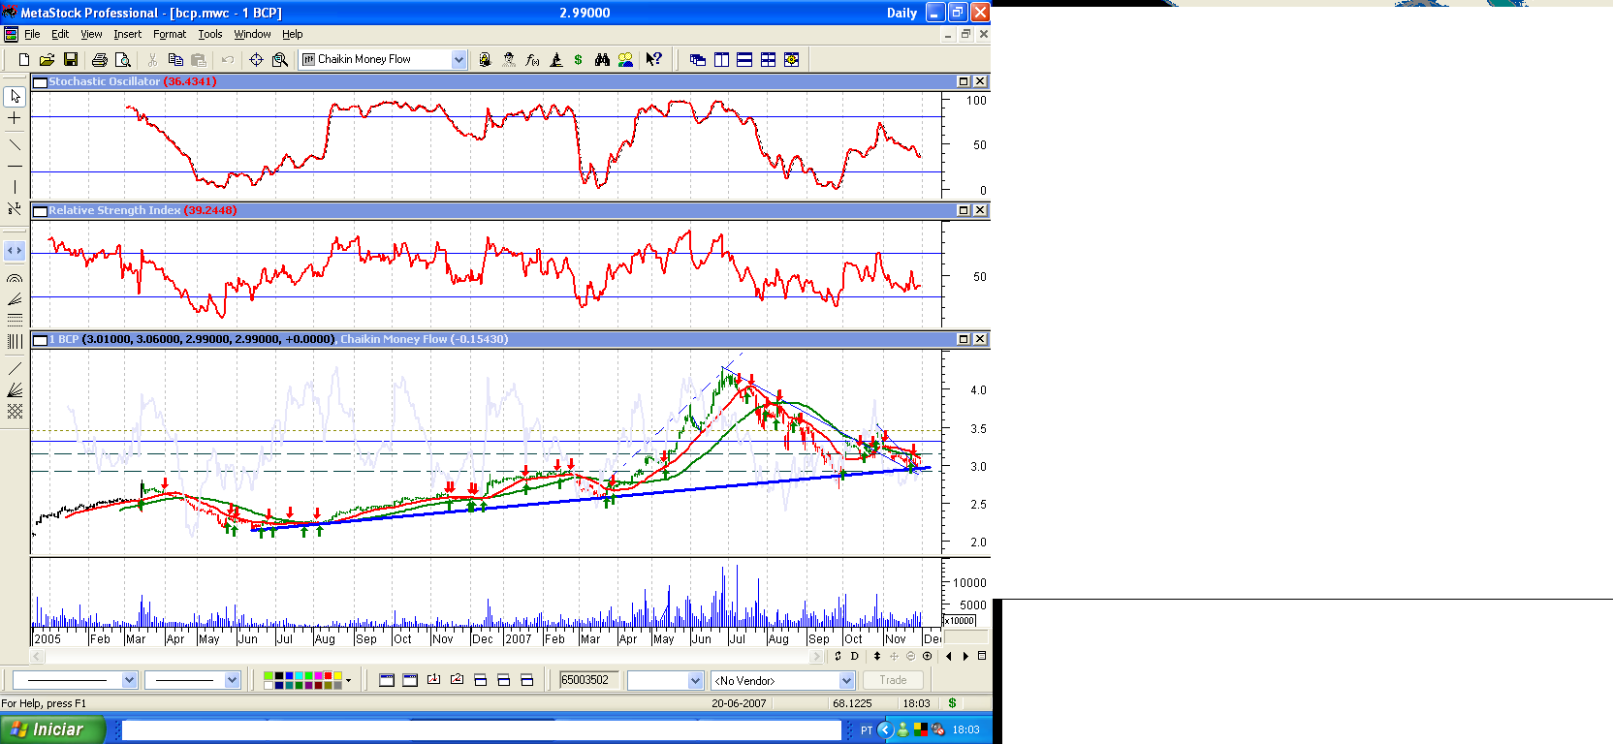Click the black right triangle chart navigation
The image size is (1613, 744).
click(965, 656)
